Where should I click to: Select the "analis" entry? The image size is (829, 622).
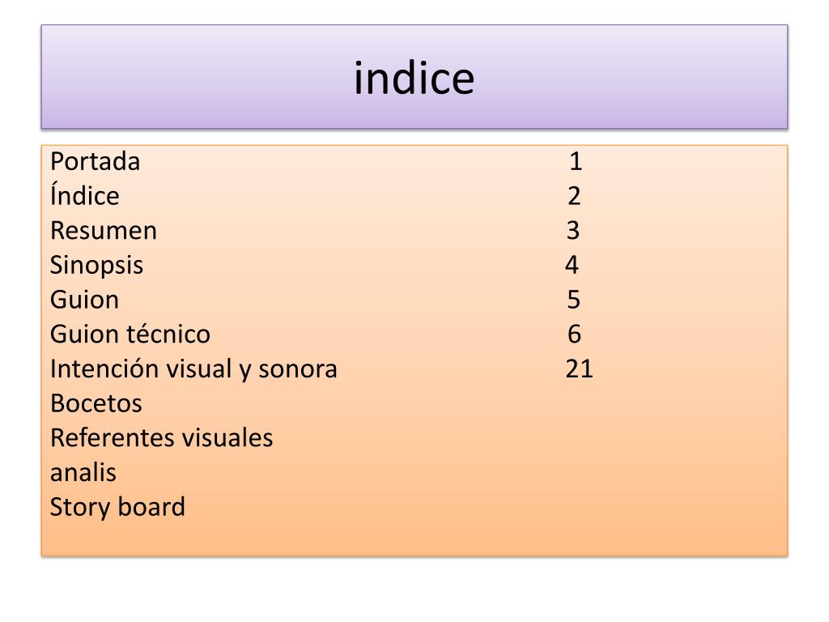click(83, 473)
